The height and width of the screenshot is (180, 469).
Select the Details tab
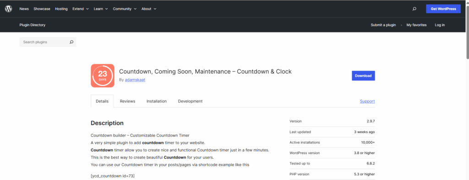pos(102,101)
